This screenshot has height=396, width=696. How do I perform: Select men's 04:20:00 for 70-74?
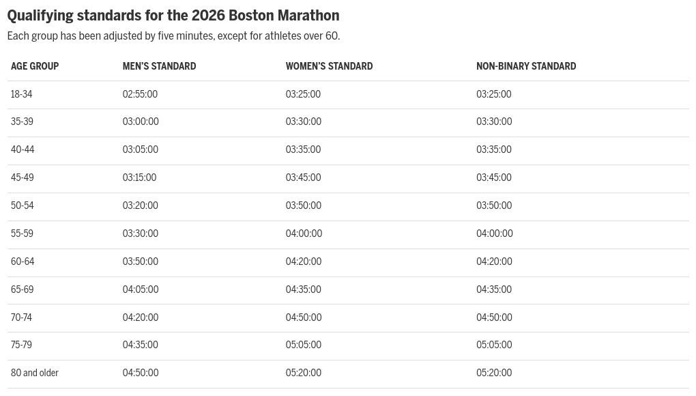pyautogui.click(x=141, y=317)
